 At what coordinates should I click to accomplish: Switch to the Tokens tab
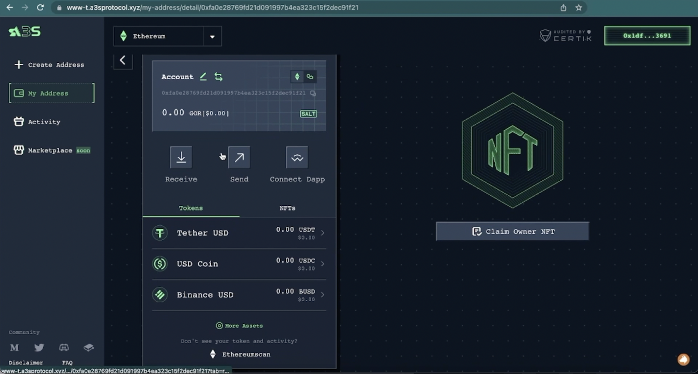191,208
